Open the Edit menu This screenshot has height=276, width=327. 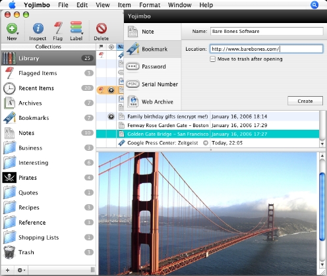point(82,5)
